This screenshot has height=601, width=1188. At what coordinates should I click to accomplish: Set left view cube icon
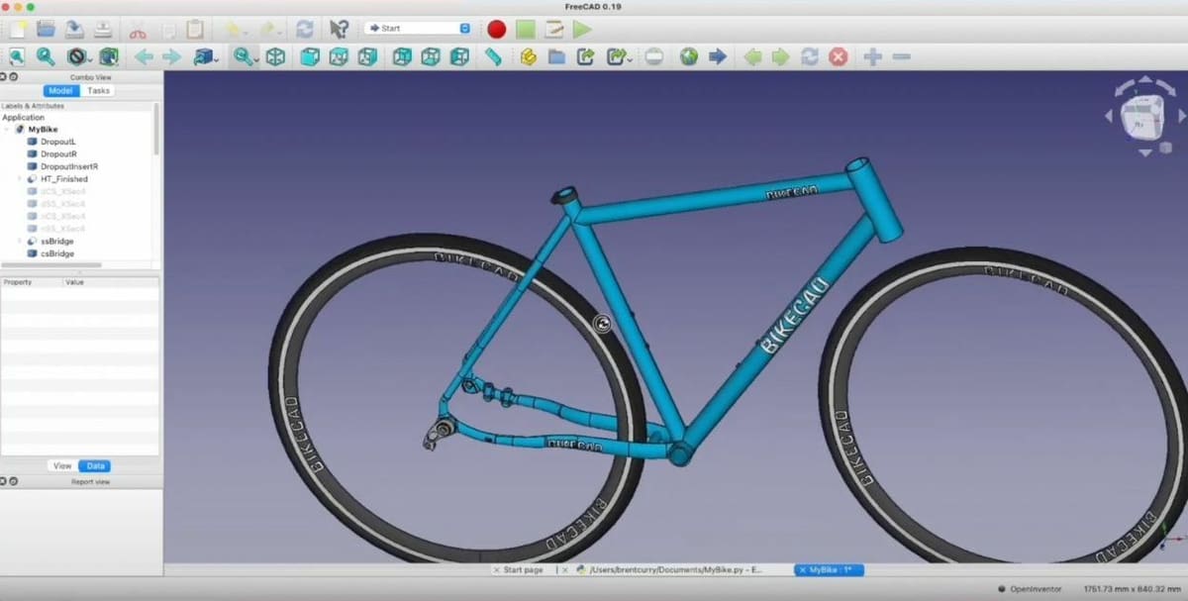(459, 56)
